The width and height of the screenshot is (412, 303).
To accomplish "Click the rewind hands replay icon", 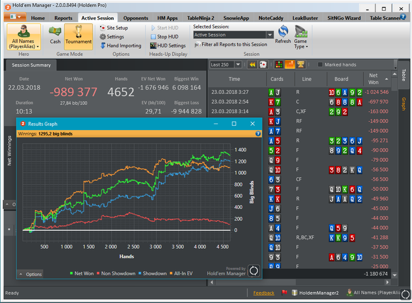I will [x=252, y=65].
